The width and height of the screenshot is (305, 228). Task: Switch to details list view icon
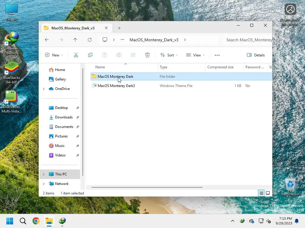point(262,193)
